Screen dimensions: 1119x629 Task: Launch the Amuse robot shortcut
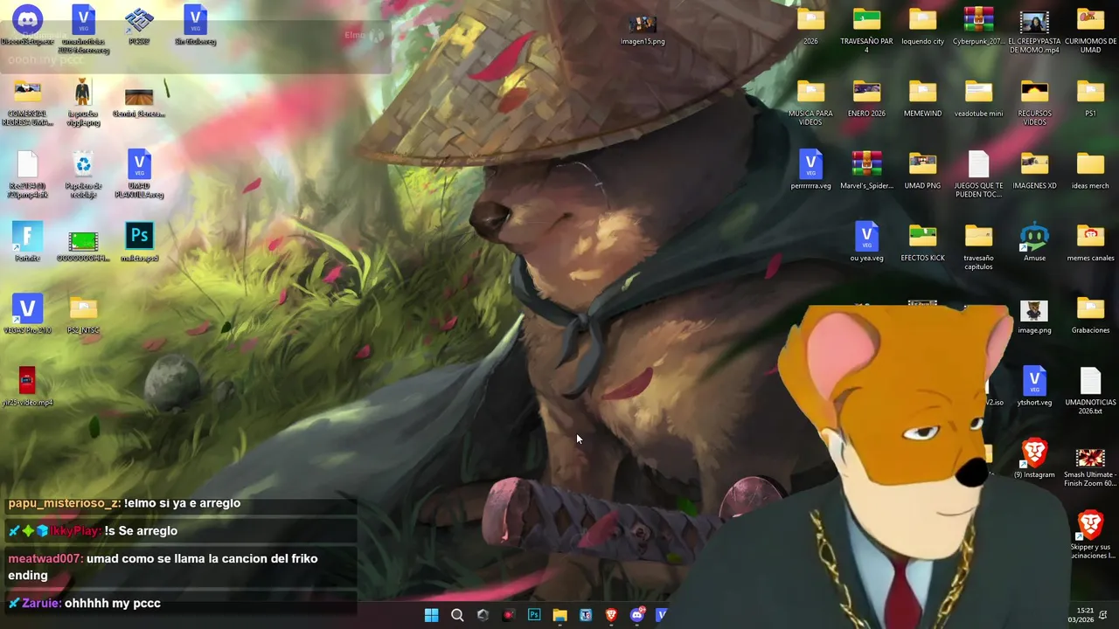click(x=1034, y=243)
